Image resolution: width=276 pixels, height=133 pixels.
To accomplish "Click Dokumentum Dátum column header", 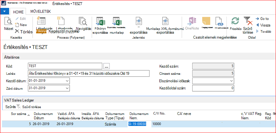I will click(x=43, y=116).
